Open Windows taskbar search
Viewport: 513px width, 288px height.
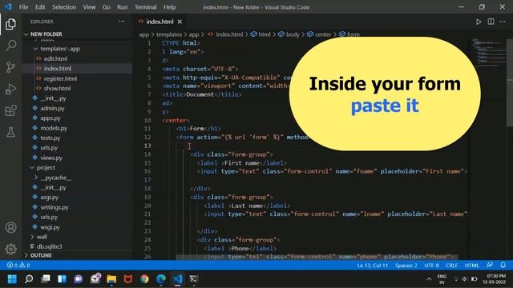pyautogui.click(x=29, y=279)
